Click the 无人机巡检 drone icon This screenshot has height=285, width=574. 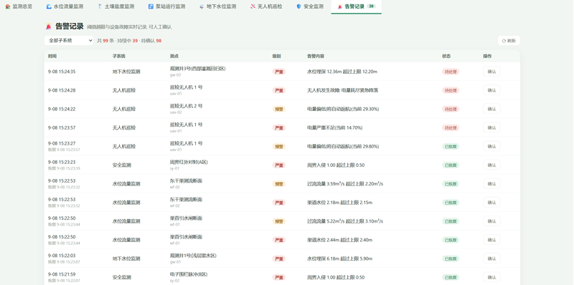click(x=253, y=6)
